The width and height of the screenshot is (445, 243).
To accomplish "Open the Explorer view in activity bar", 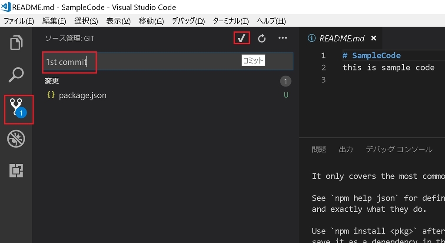I will [16, 43].
